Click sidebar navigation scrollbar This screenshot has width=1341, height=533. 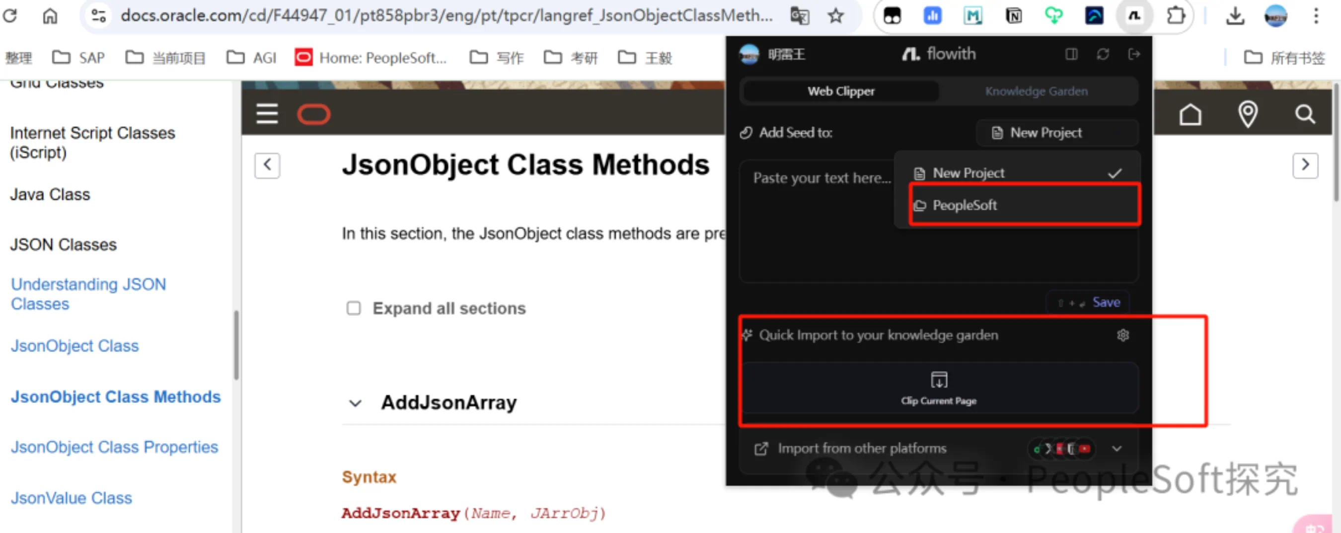click(x=236, y=346)
